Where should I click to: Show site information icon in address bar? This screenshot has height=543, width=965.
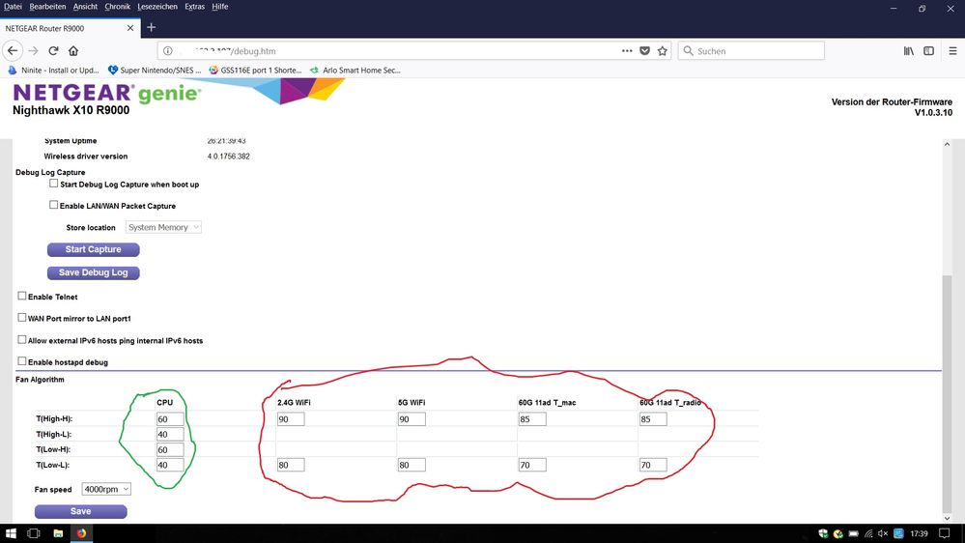coord(167,51)
